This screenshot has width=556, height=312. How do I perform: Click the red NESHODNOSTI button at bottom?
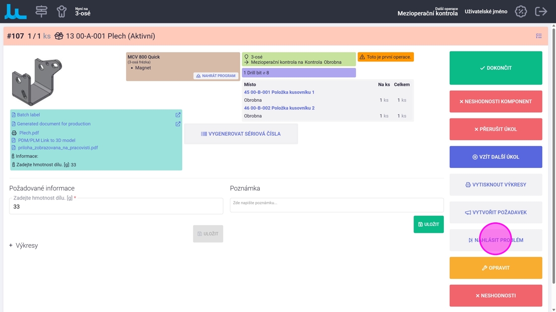496,296
